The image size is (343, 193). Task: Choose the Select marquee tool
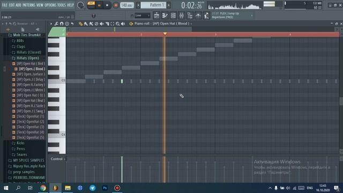(x=112, y=24)
